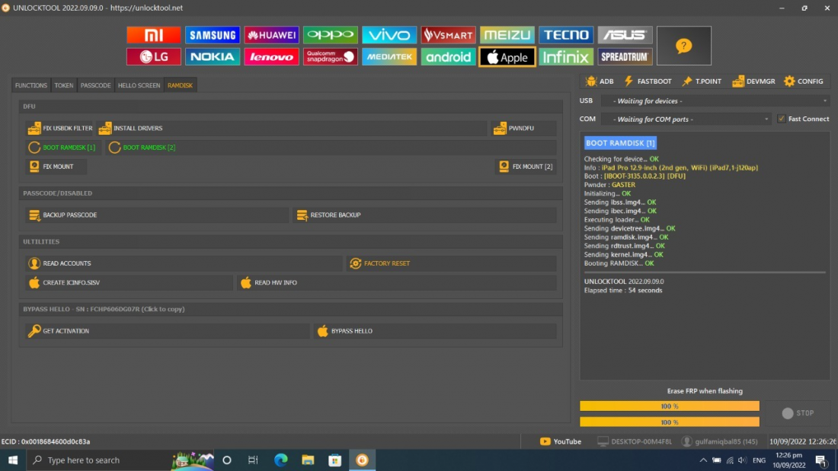The image size is (838, 471).
Task: Select the Spreadtrum brand logo
Action: pos(625,56)
